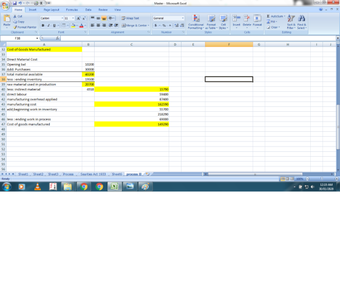Apply percent style format
340x288 pixels.
[x=164, y=26]
